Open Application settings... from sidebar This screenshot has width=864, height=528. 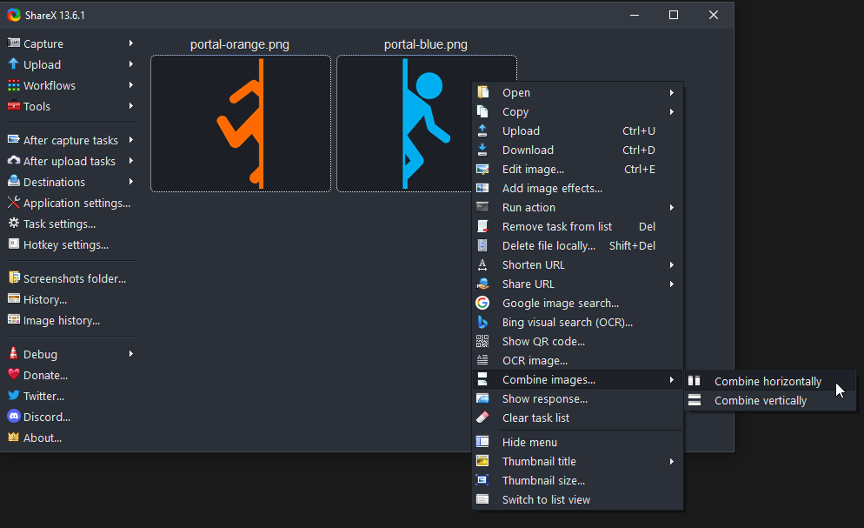point(70,203)
